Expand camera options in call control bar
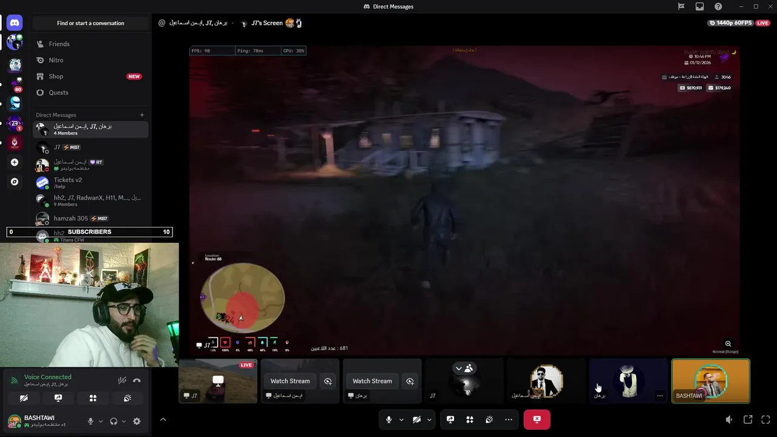Screen dimensions: 777x437 (x=429, y=419)
